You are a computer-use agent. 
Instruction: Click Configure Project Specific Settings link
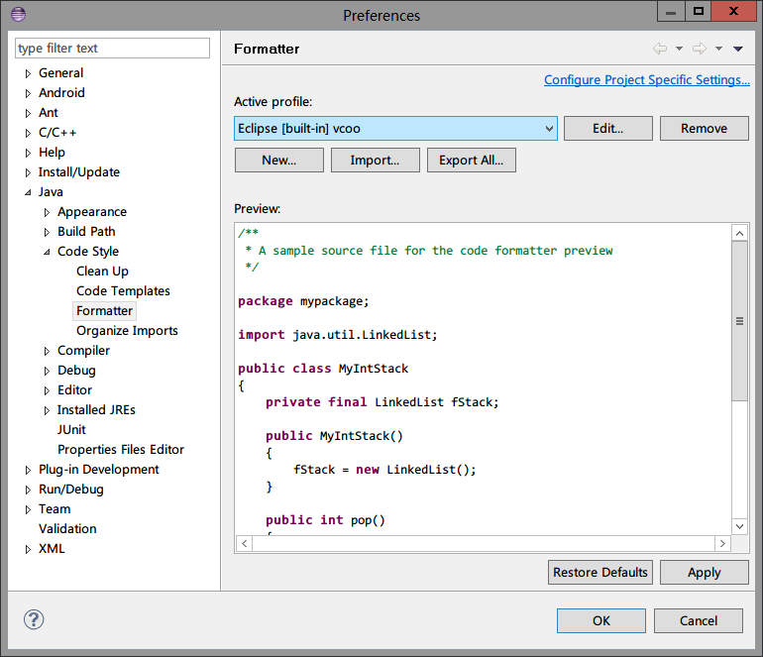(x=646, y=80)
